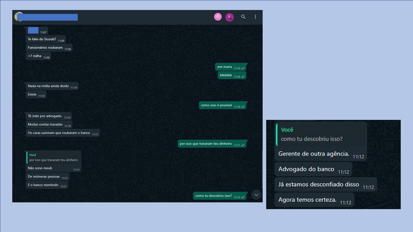The width and height of the screenshot is (413, 232).
Task: Click read-receipt checkmarks on "ave maria"
Action: 243,68
